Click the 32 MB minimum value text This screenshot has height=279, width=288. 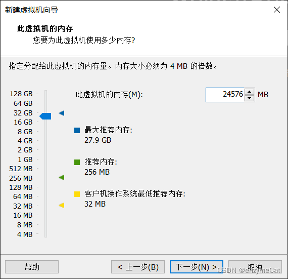pos(95,204)
